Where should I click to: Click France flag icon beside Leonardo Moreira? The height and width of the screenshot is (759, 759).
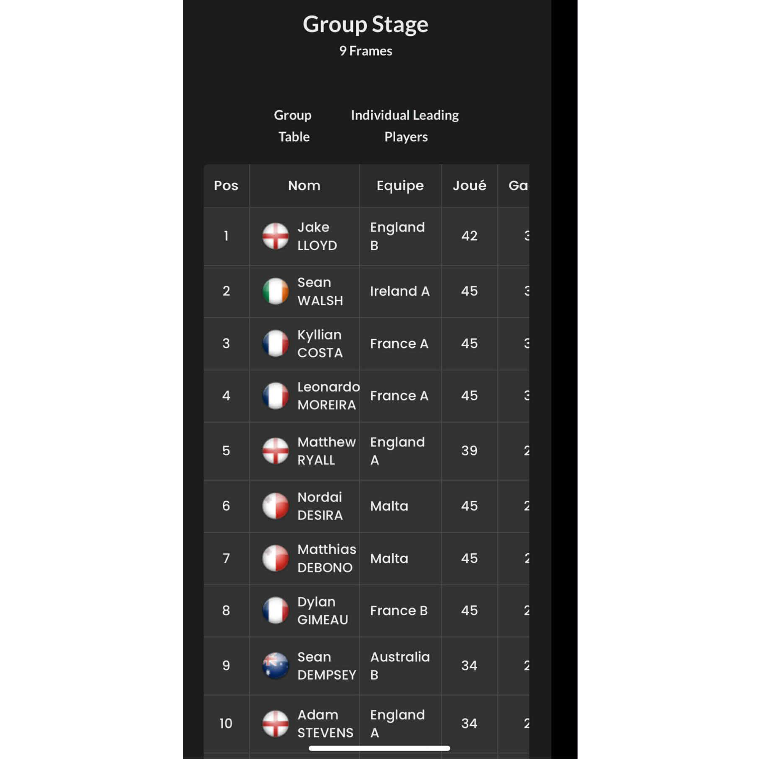point(275,395)
